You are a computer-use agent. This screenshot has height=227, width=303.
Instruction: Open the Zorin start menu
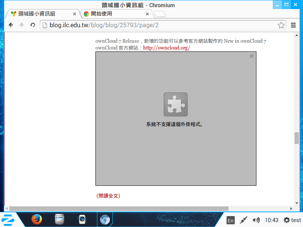(x=8, y=220)
